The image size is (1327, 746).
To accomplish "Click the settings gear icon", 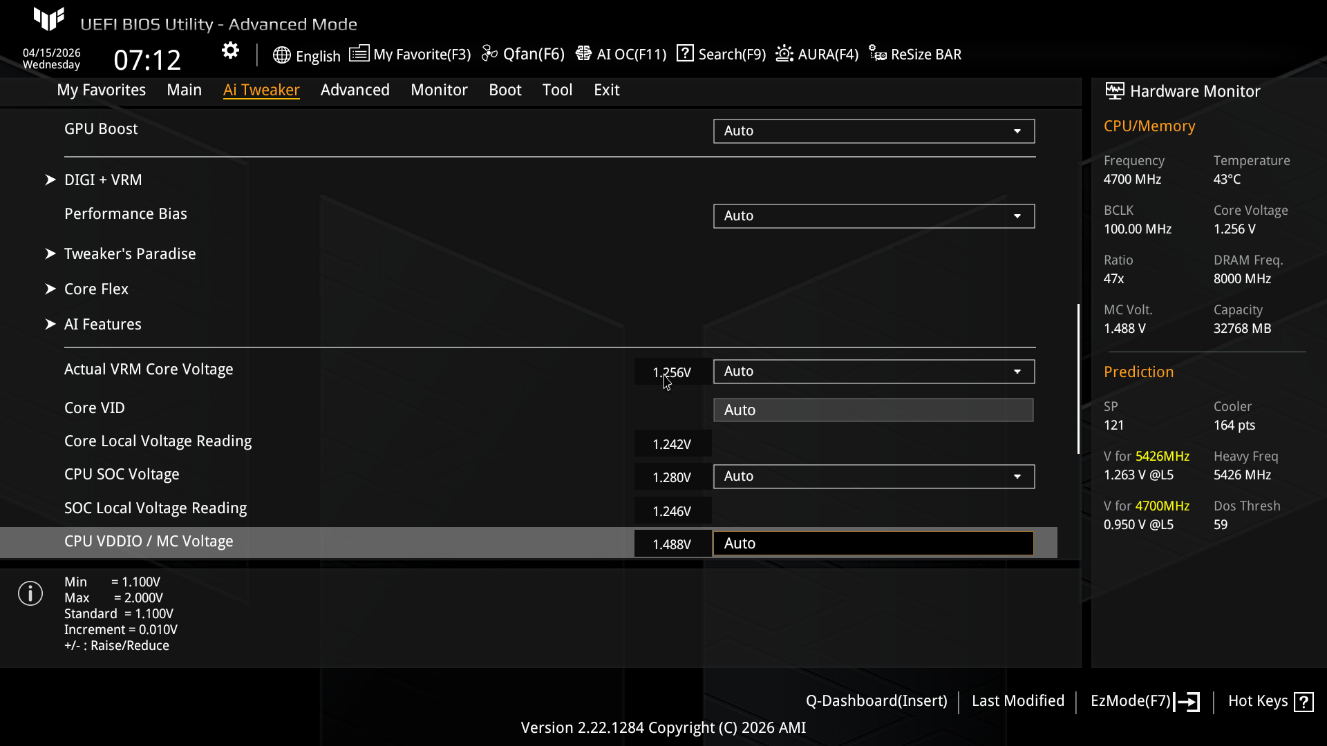I will [x=230, y=50].
